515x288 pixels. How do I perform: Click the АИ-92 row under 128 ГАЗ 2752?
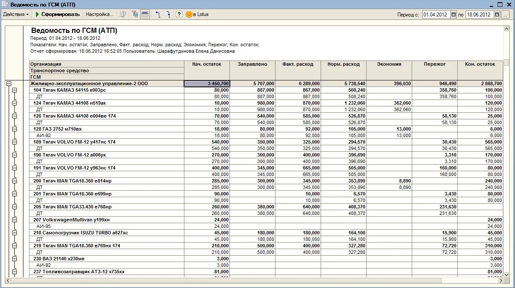(x=106, y=135)
